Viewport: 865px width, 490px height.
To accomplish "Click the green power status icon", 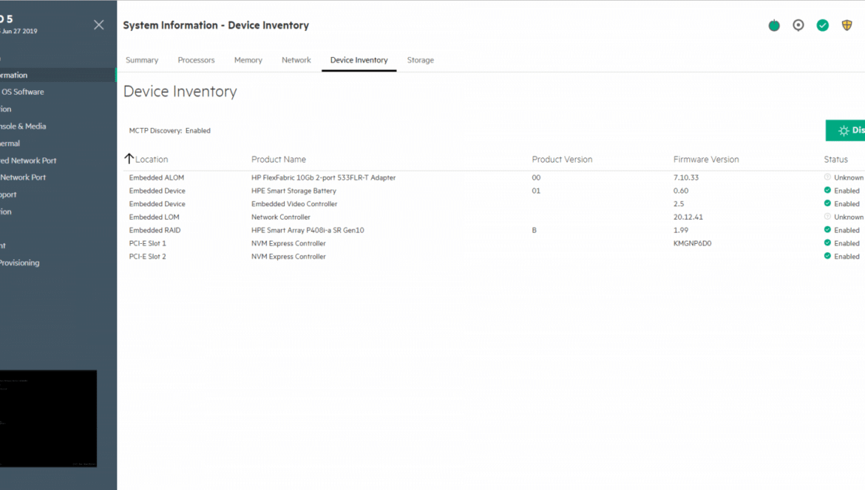I will 774,25.
